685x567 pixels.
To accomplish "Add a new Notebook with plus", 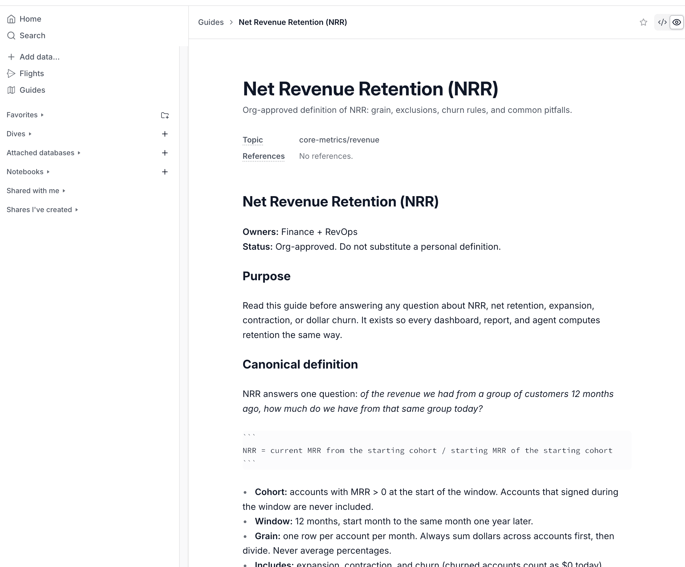I will (165, 172).
